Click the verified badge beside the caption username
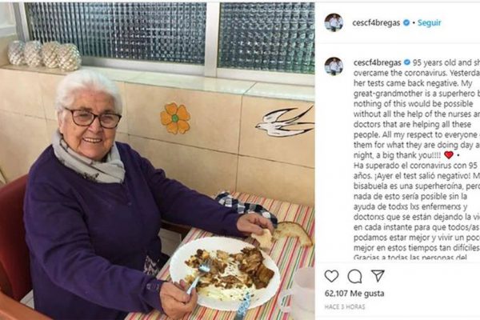Viewport: 480px width, 320px height. pyautogui.click(x=407, y=62)
